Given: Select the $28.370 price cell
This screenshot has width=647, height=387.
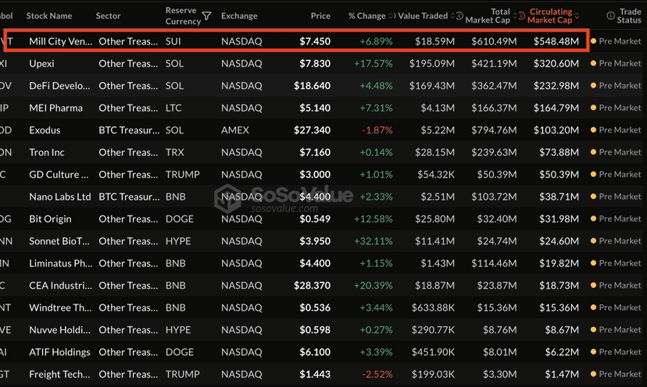Looking at the screenshot, I should (312, 286).
